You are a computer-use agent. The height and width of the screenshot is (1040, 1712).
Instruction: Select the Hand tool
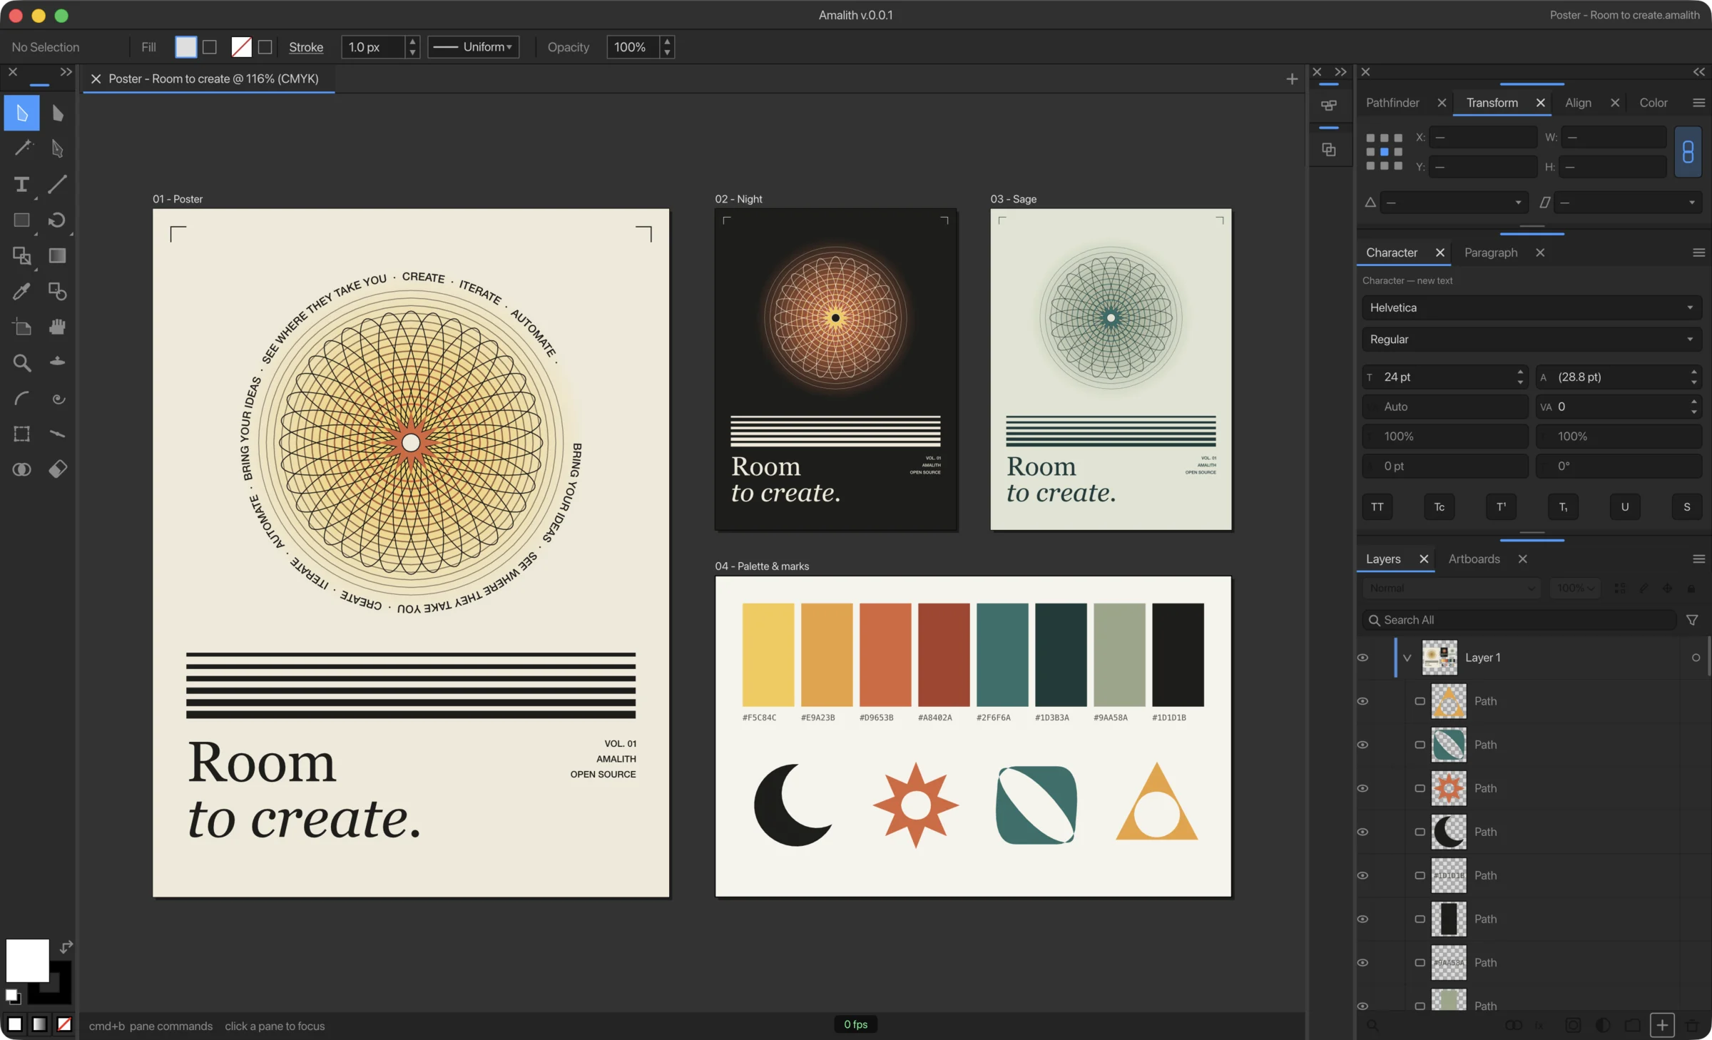tap(58, 327)
